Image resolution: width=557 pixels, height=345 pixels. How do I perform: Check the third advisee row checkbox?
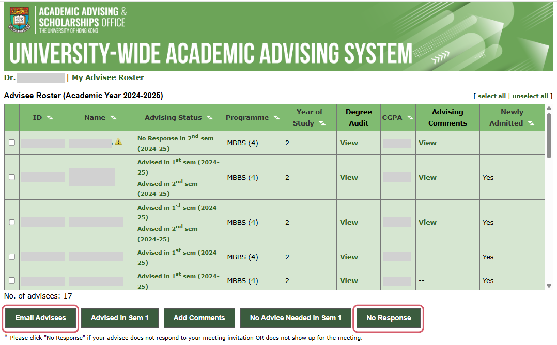coord(12,222)
